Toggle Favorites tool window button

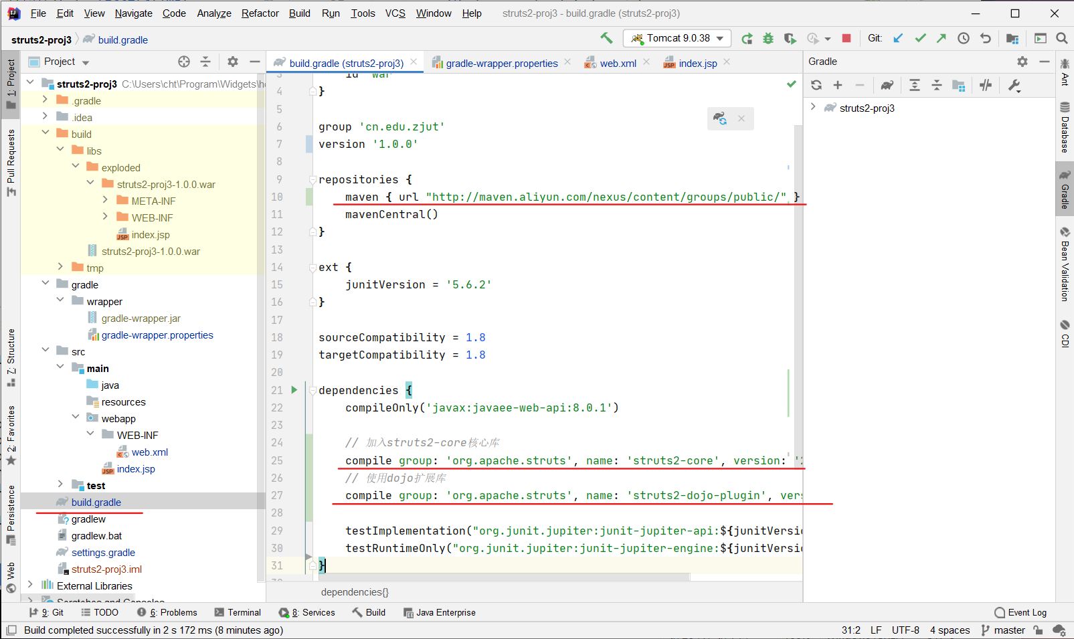pyautogui.click(x=11, y=435)
